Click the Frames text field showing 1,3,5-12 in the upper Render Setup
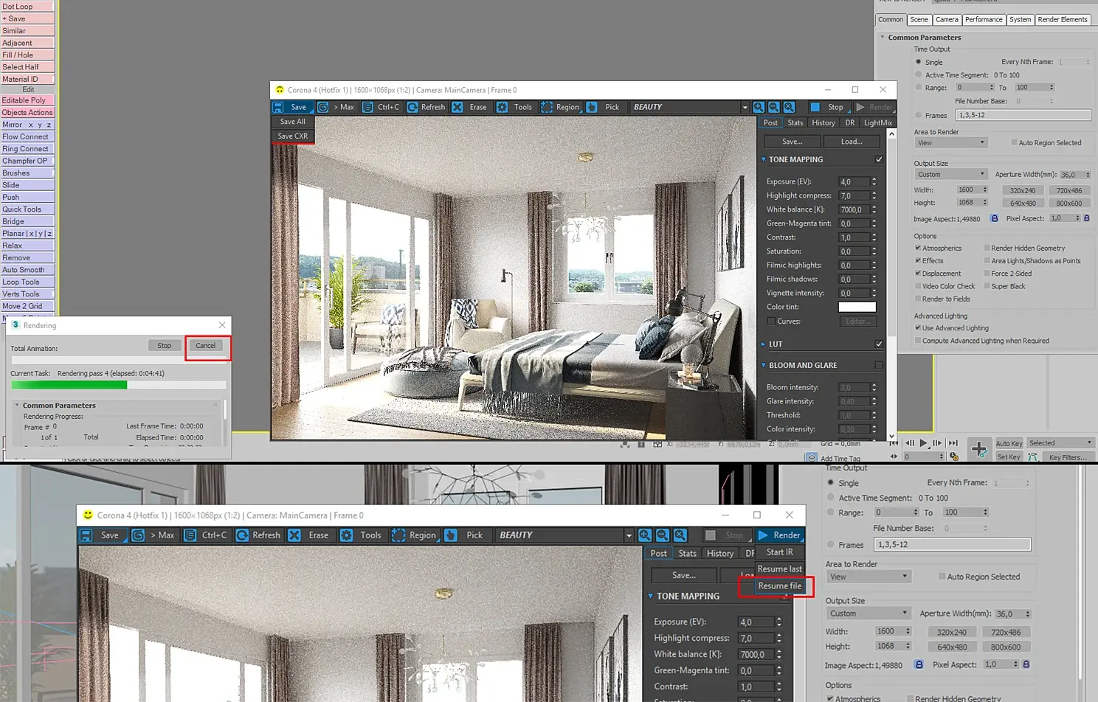 1023,115
